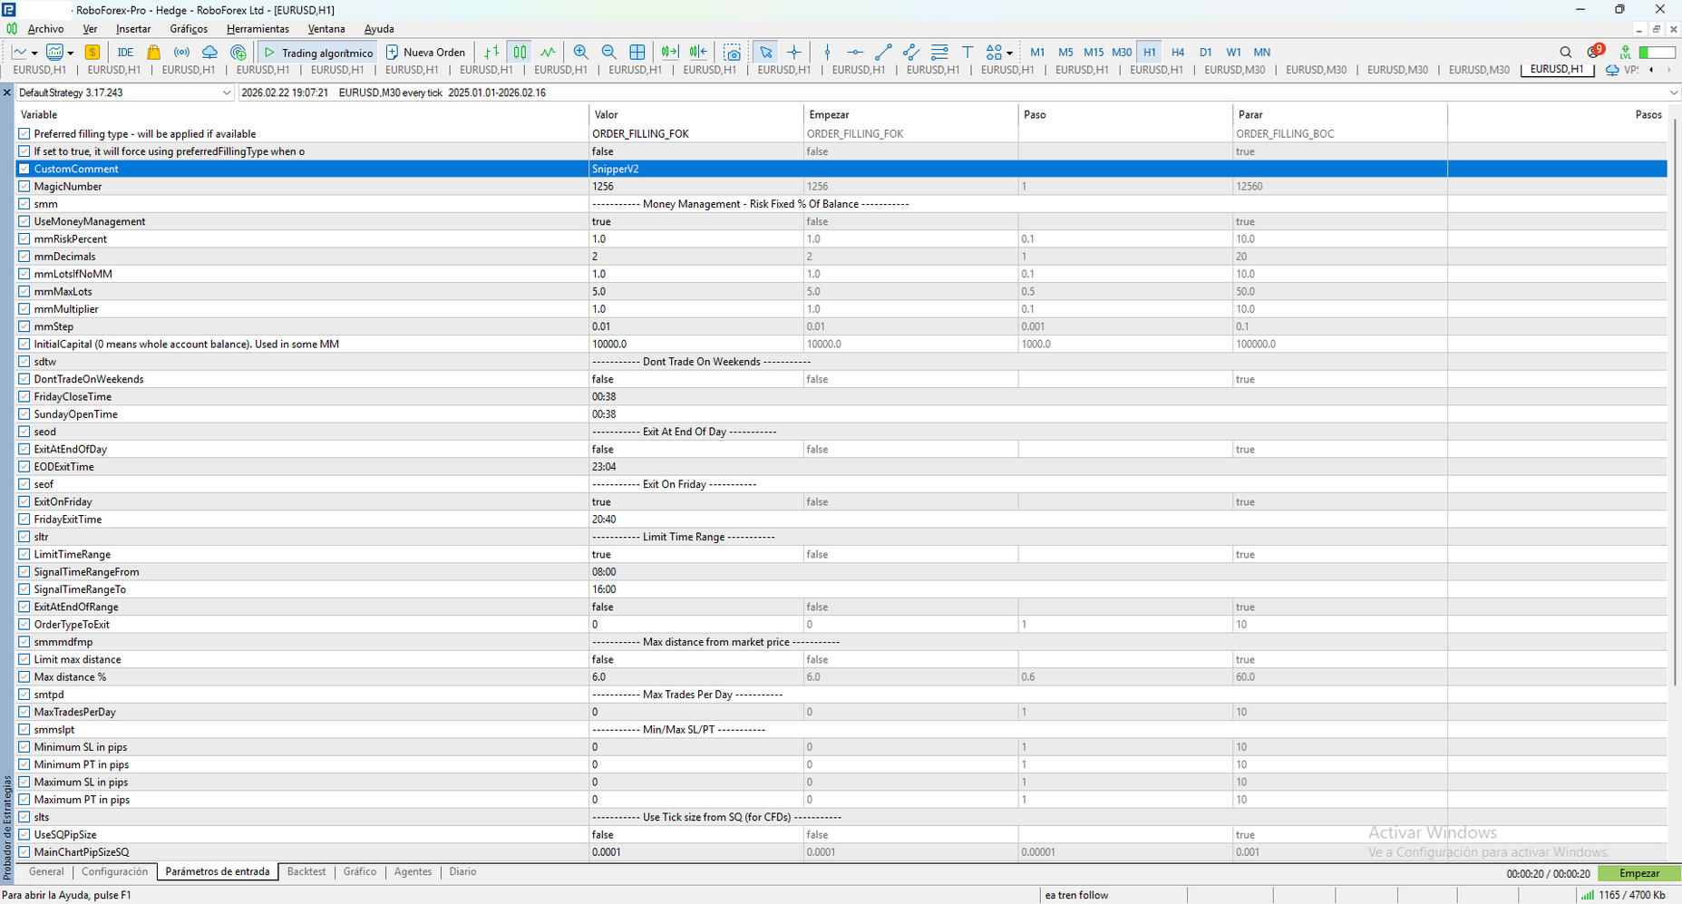Viewport: 1682px width, 904px height.
Task: Take a chart screenshot with camera icon
Action: click(733, 53)
